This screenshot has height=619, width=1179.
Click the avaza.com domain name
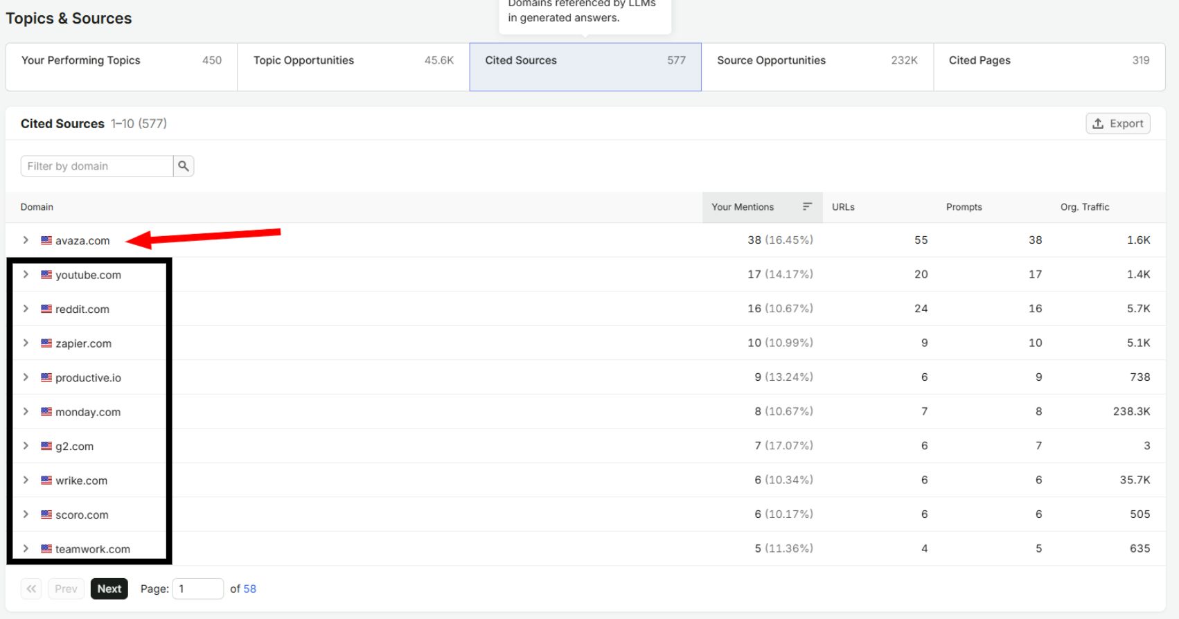[82, 241]
